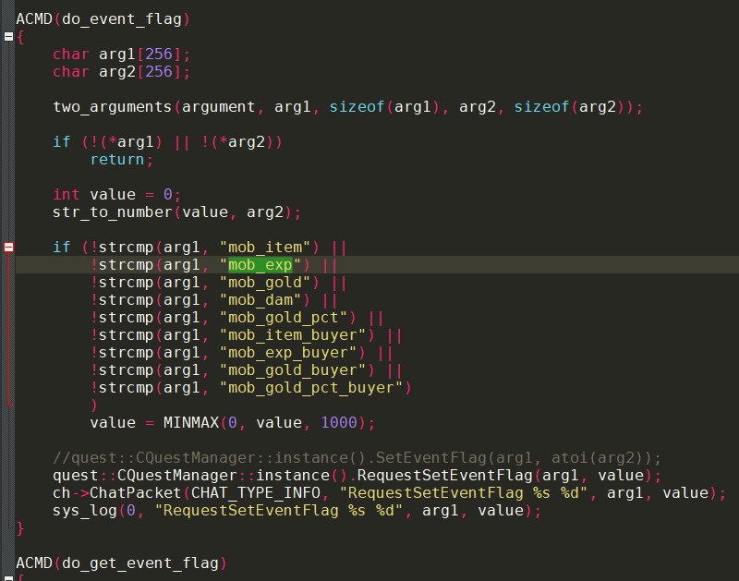Click the "mob_dam" string literal

[x=260, y=300]
